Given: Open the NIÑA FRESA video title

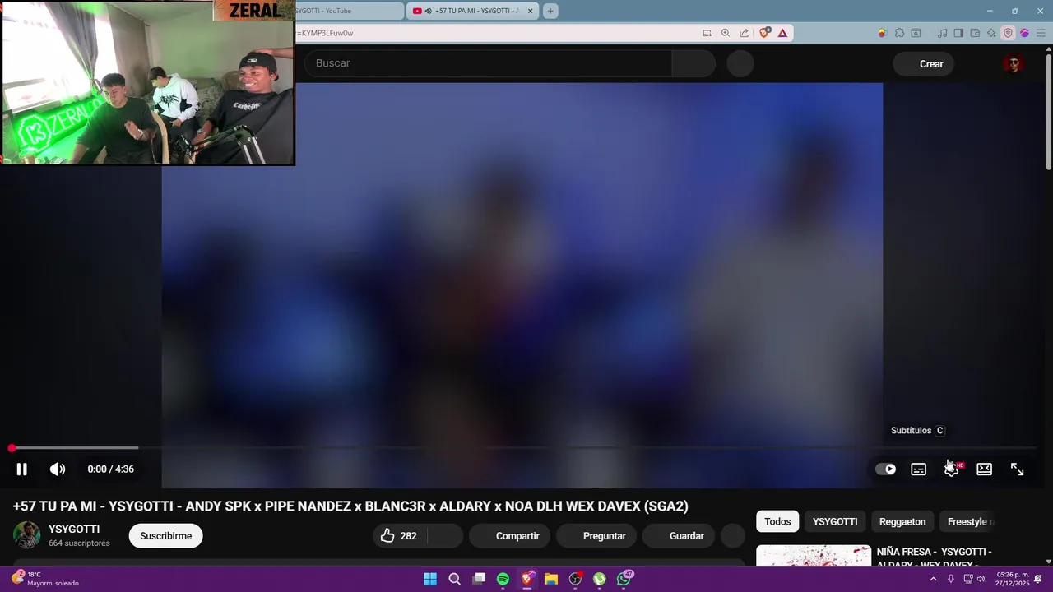Looking at the screenshot, I should tap(934, 557).
